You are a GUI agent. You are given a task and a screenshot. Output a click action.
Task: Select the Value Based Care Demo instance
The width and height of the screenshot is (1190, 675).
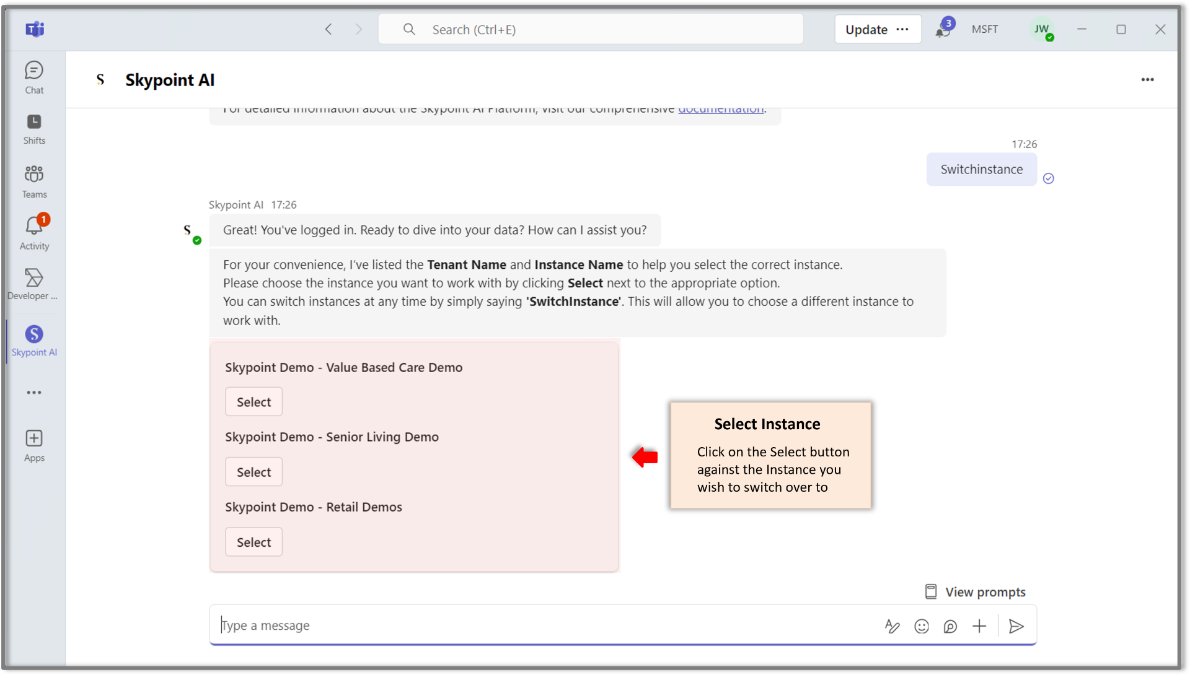(x=253, y=402)
